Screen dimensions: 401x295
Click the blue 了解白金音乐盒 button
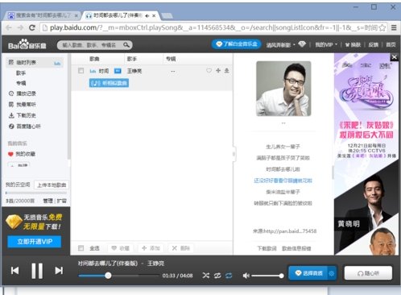point(237,44)
